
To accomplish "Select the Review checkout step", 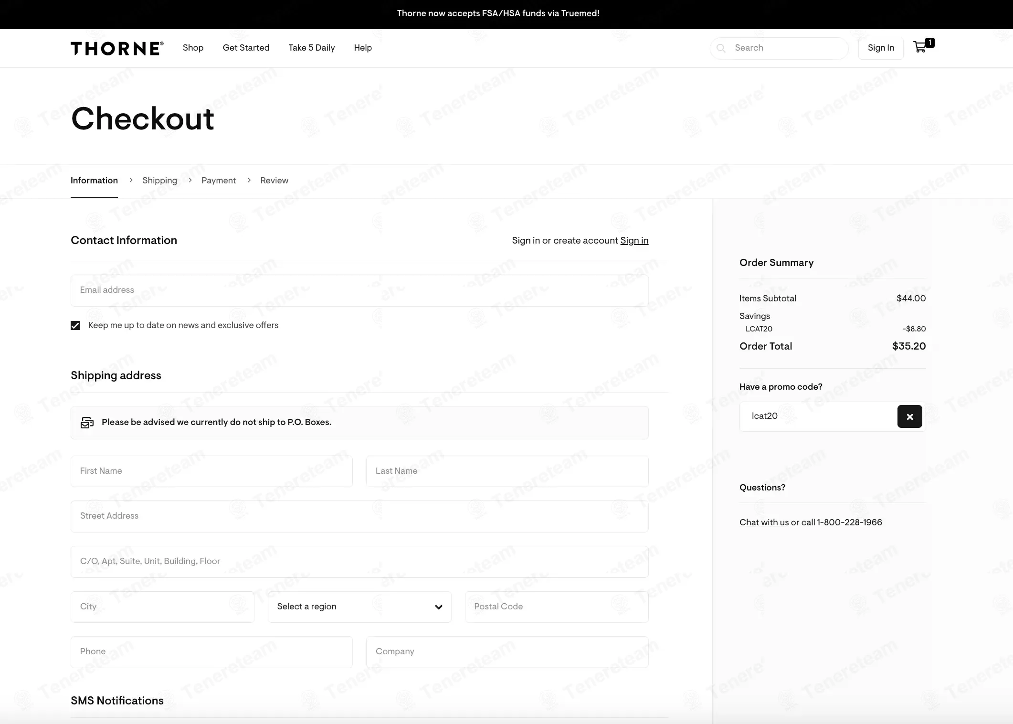I will [274, 181].
